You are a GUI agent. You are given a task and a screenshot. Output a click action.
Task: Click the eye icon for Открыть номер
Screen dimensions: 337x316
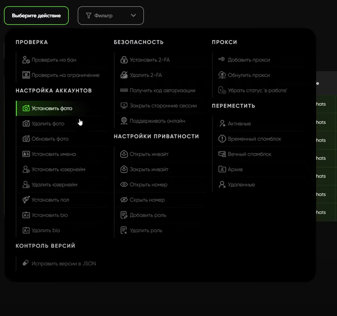point(124,185)
